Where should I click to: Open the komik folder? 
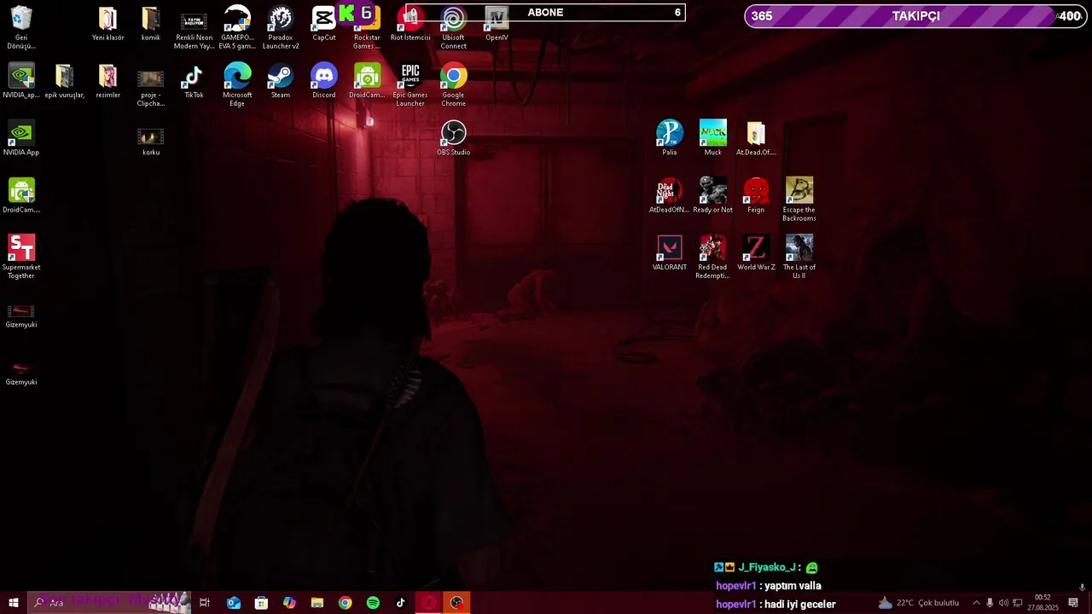tap(151, 23)
